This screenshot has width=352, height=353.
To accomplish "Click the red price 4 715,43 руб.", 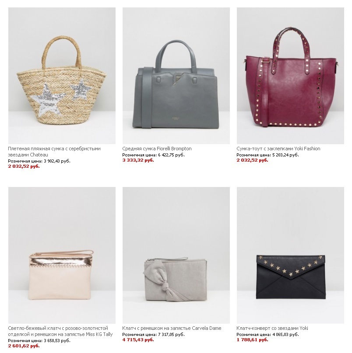I will click(138, 340).
